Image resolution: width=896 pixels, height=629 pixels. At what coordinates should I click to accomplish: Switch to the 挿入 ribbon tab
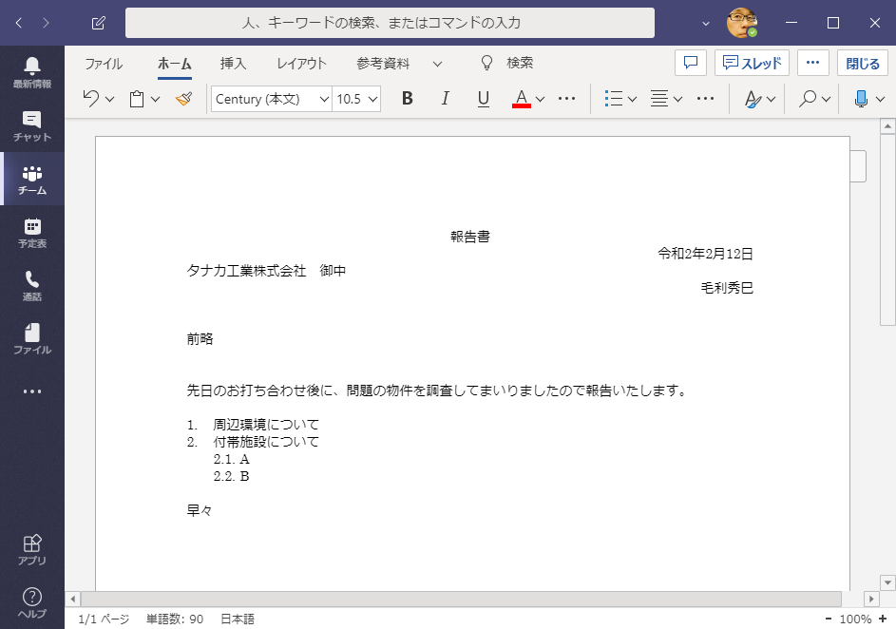[x=233, y=64]
